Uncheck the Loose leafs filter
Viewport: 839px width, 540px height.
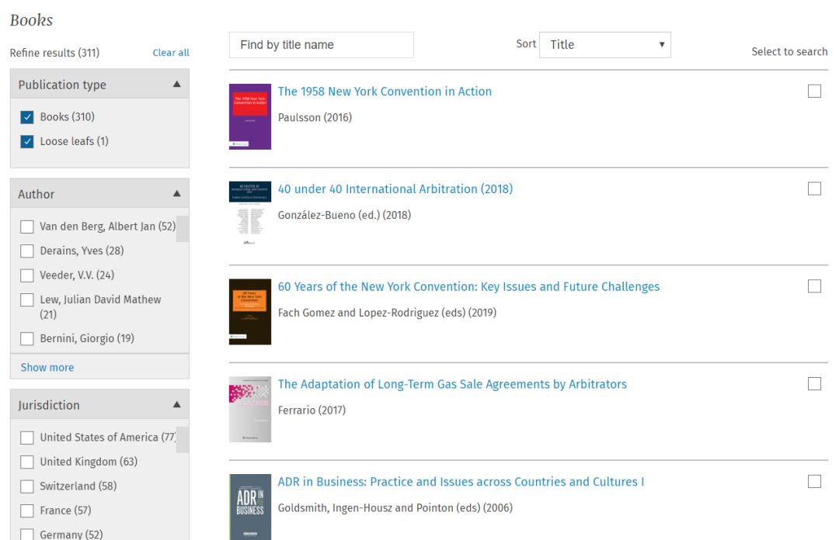coord(27,141)
